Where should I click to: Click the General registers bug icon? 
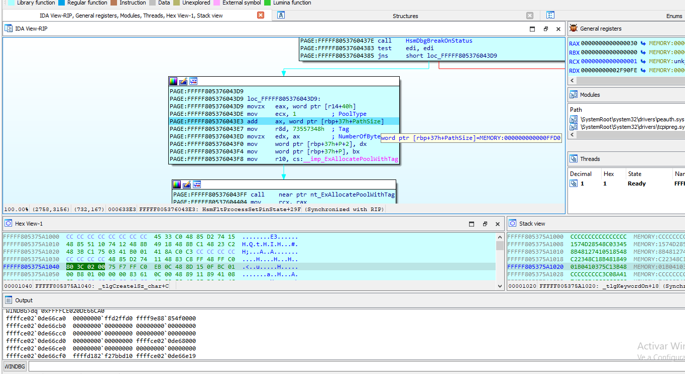574,29
